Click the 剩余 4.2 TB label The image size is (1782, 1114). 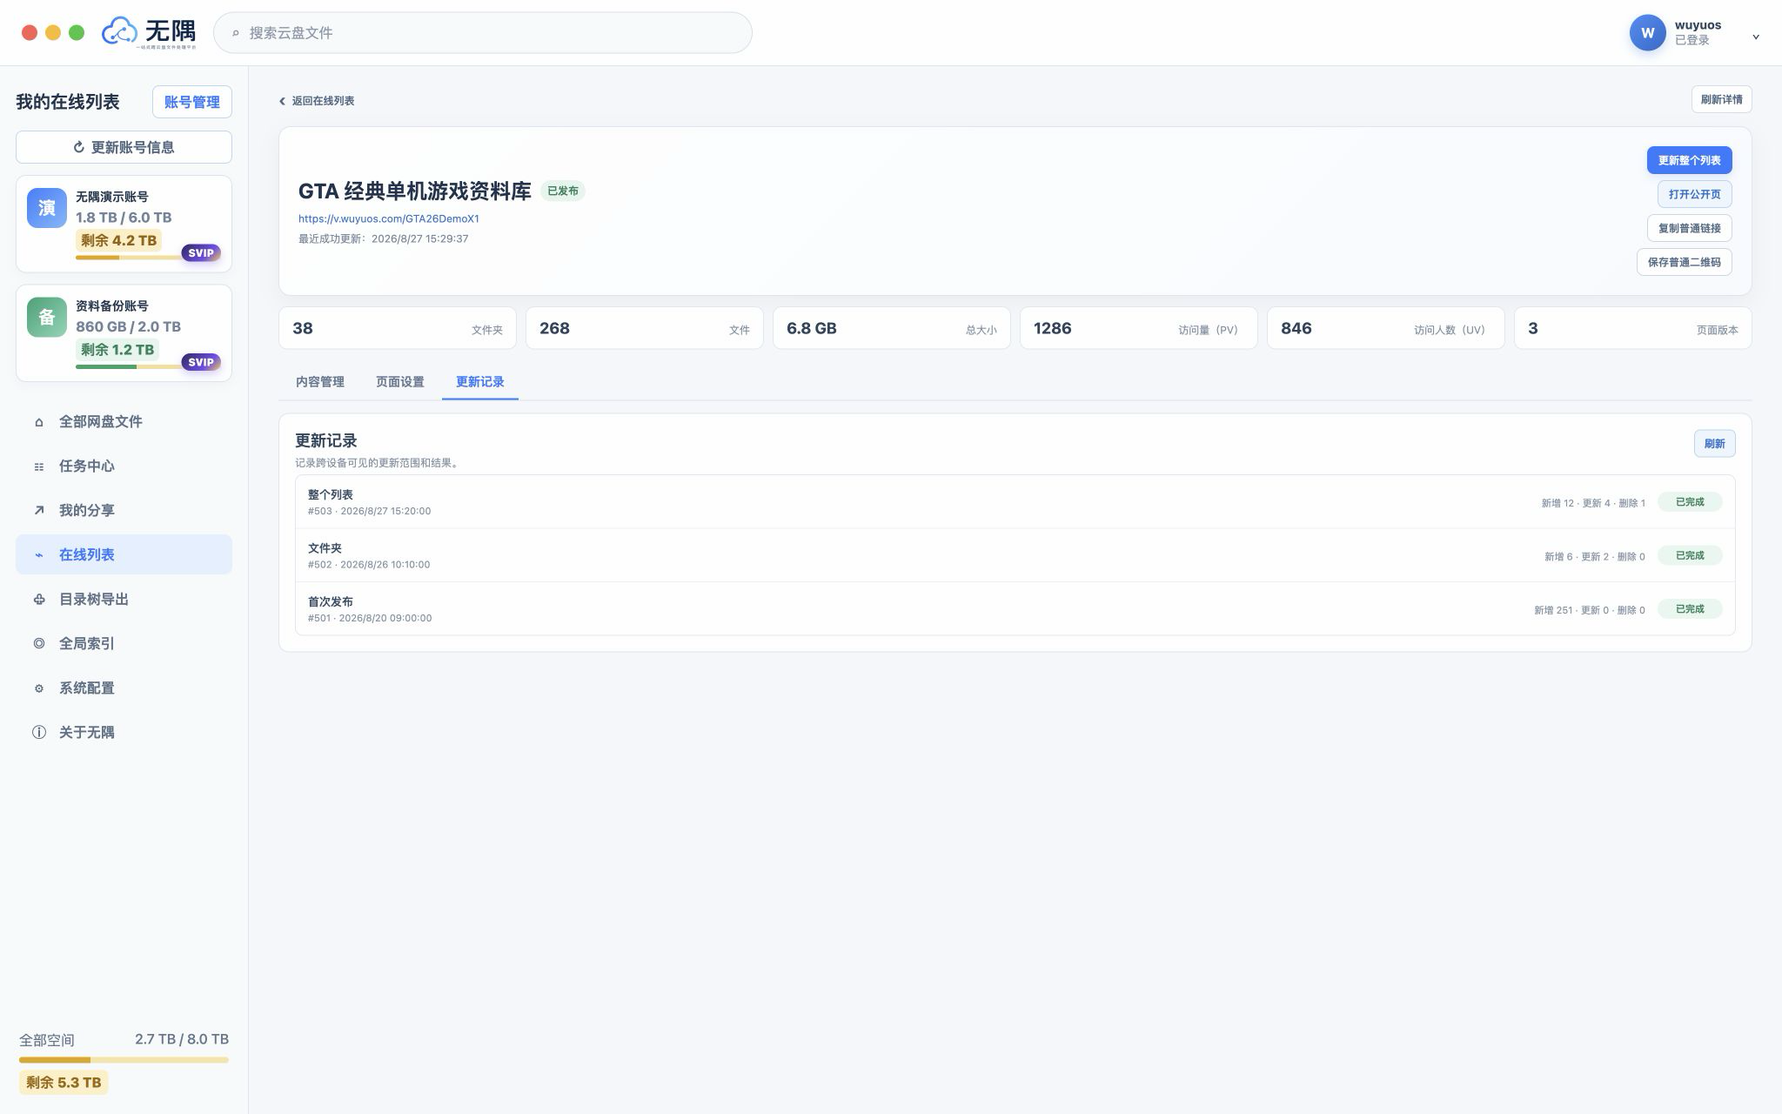pyautogui.click(x=118, y=240)
